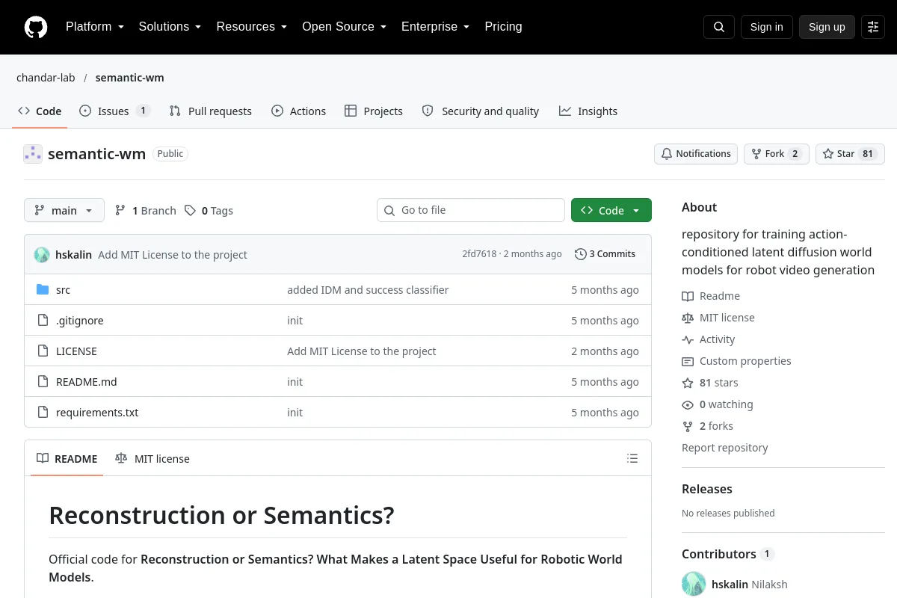This screenshot has height=598, width=897.
Task: Click the GitHub logo home icon
Action: [36, 27]
